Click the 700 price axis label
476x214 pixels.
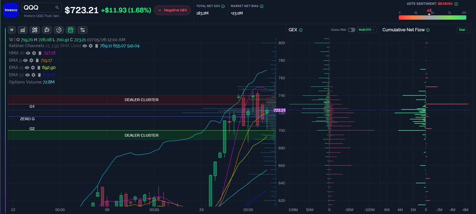(x=281, y=130)
